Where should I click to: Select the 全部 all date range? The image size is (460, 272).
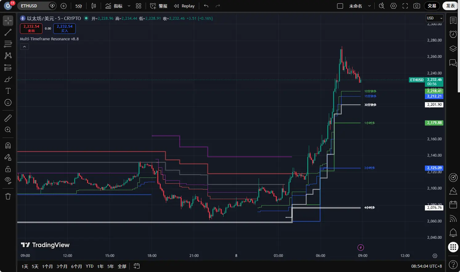(x=122, y=266)
